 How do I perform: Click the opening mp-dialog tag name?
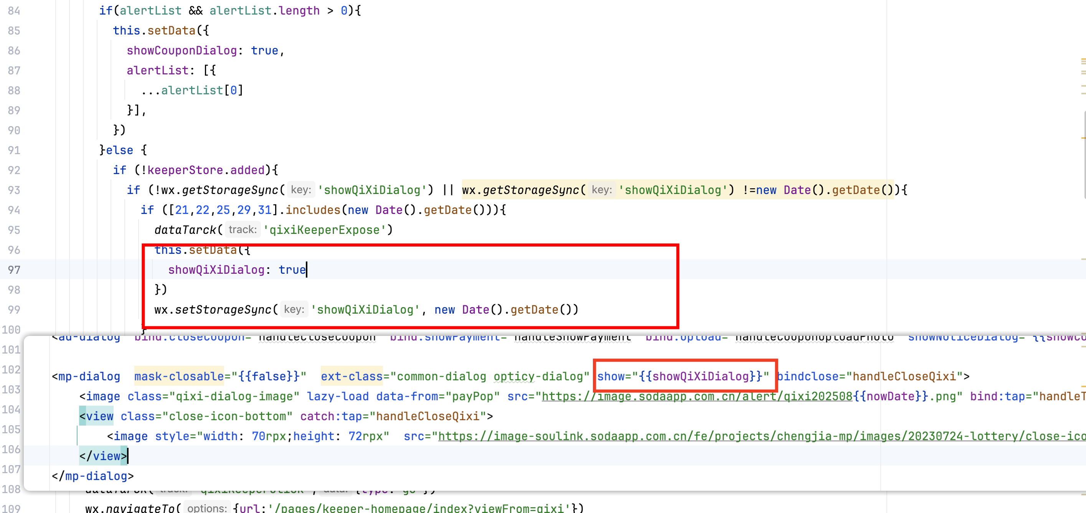89,377
